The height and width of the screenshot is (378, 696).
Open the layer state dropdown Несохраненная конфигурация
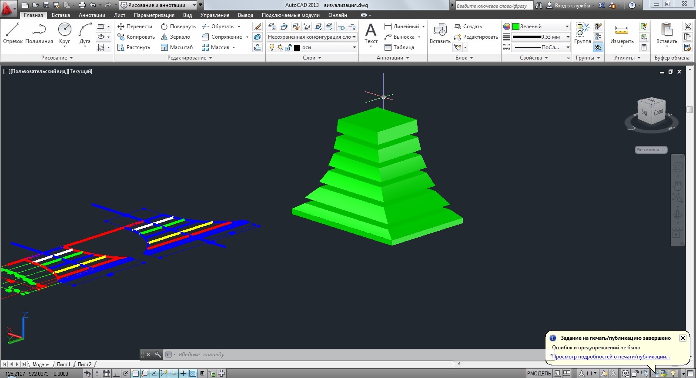coord(311,37)
